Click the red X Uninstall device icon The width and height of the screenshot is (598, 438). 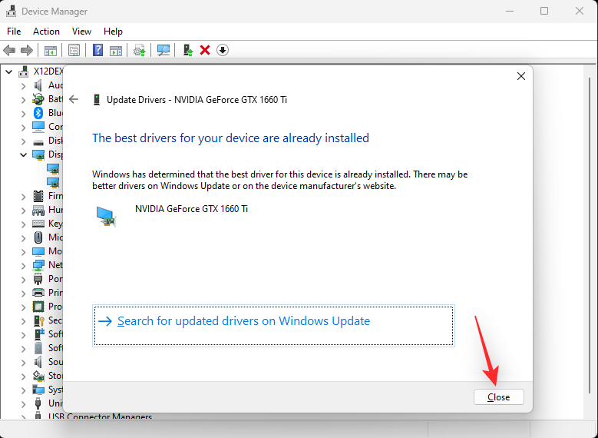point(205,50)
